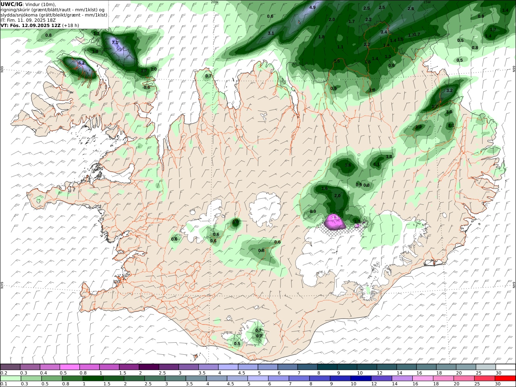The image size is (516, 387).
Task: Click the 4.9 precipitation value
Action: click(x=312, y=7)
